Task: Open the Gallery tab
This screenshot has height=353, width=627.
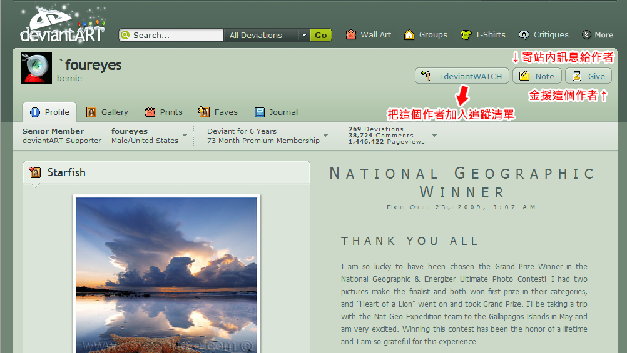Action: click(x=107, y=112)
